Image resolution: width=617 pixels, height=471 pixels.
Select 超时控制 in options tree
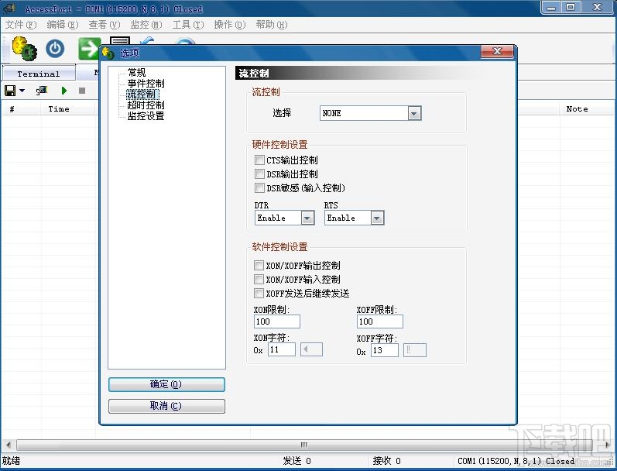coord(146,105)
